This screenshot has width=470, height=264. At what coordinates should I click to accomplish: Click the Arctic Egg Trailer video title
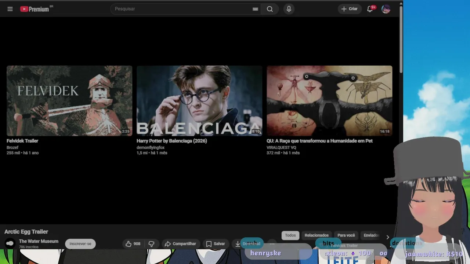pos(26,232)
